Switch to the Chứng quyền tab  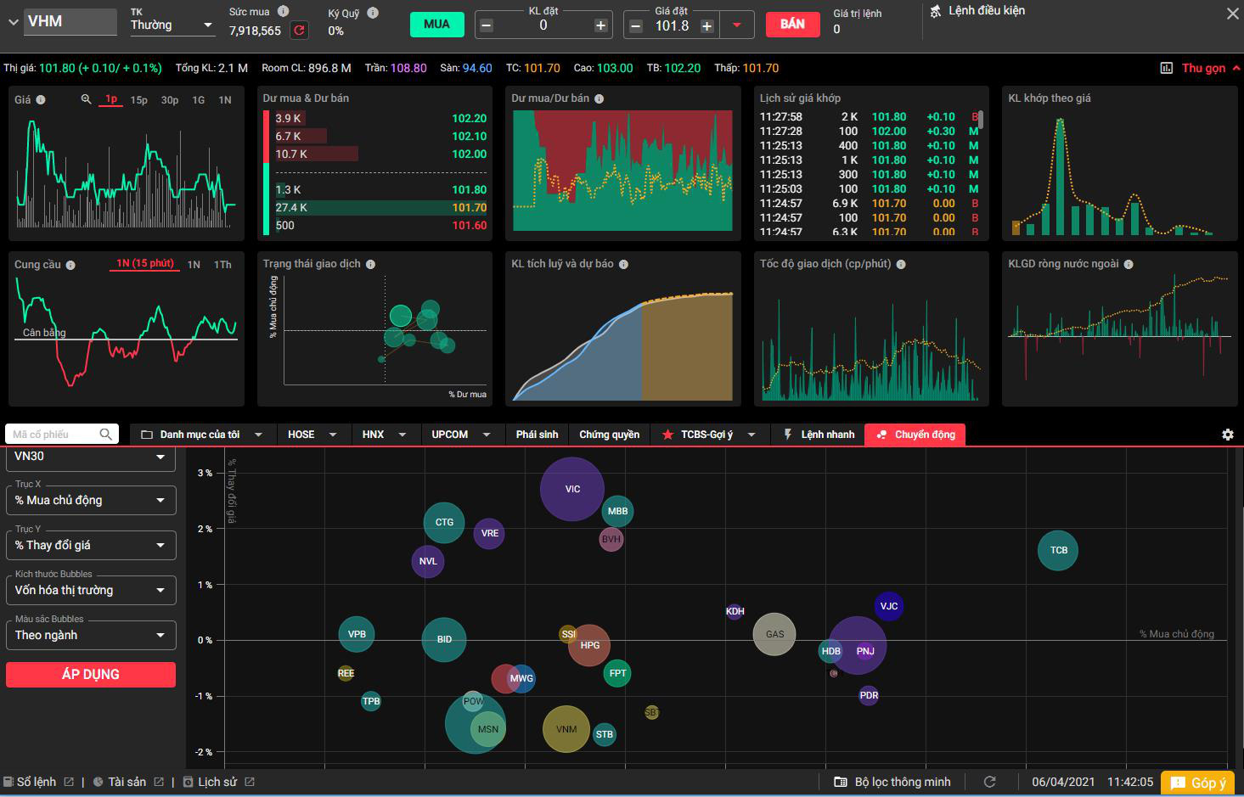click(609, 435)
